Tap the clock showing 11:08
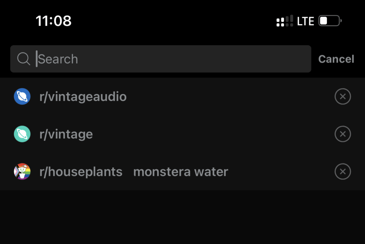The height and width of the screenshot is (244, 365). click(54, 21)
